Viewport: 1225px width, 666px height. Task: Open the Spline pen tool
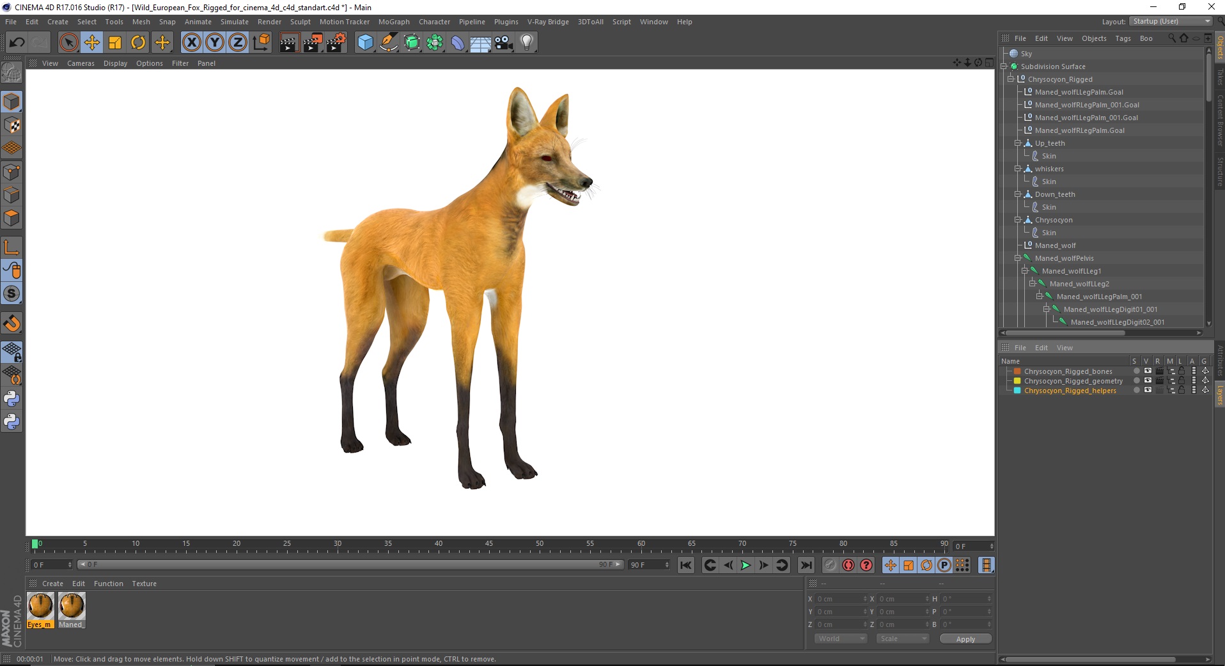(x=389, y=43)
